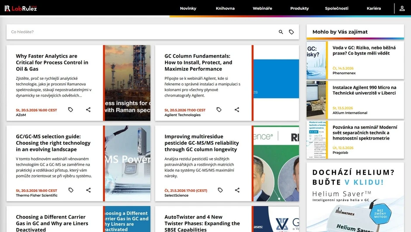
Task: Click date 'St, 20.5.2026 18:00 CEST'
Action: 36,191
